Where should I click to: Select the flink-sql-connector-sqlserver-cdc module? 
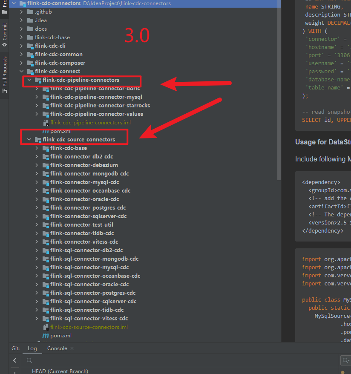(x=93, y=301)
